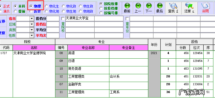
Task: Click major number 12 cell
Action: (61, 78)
